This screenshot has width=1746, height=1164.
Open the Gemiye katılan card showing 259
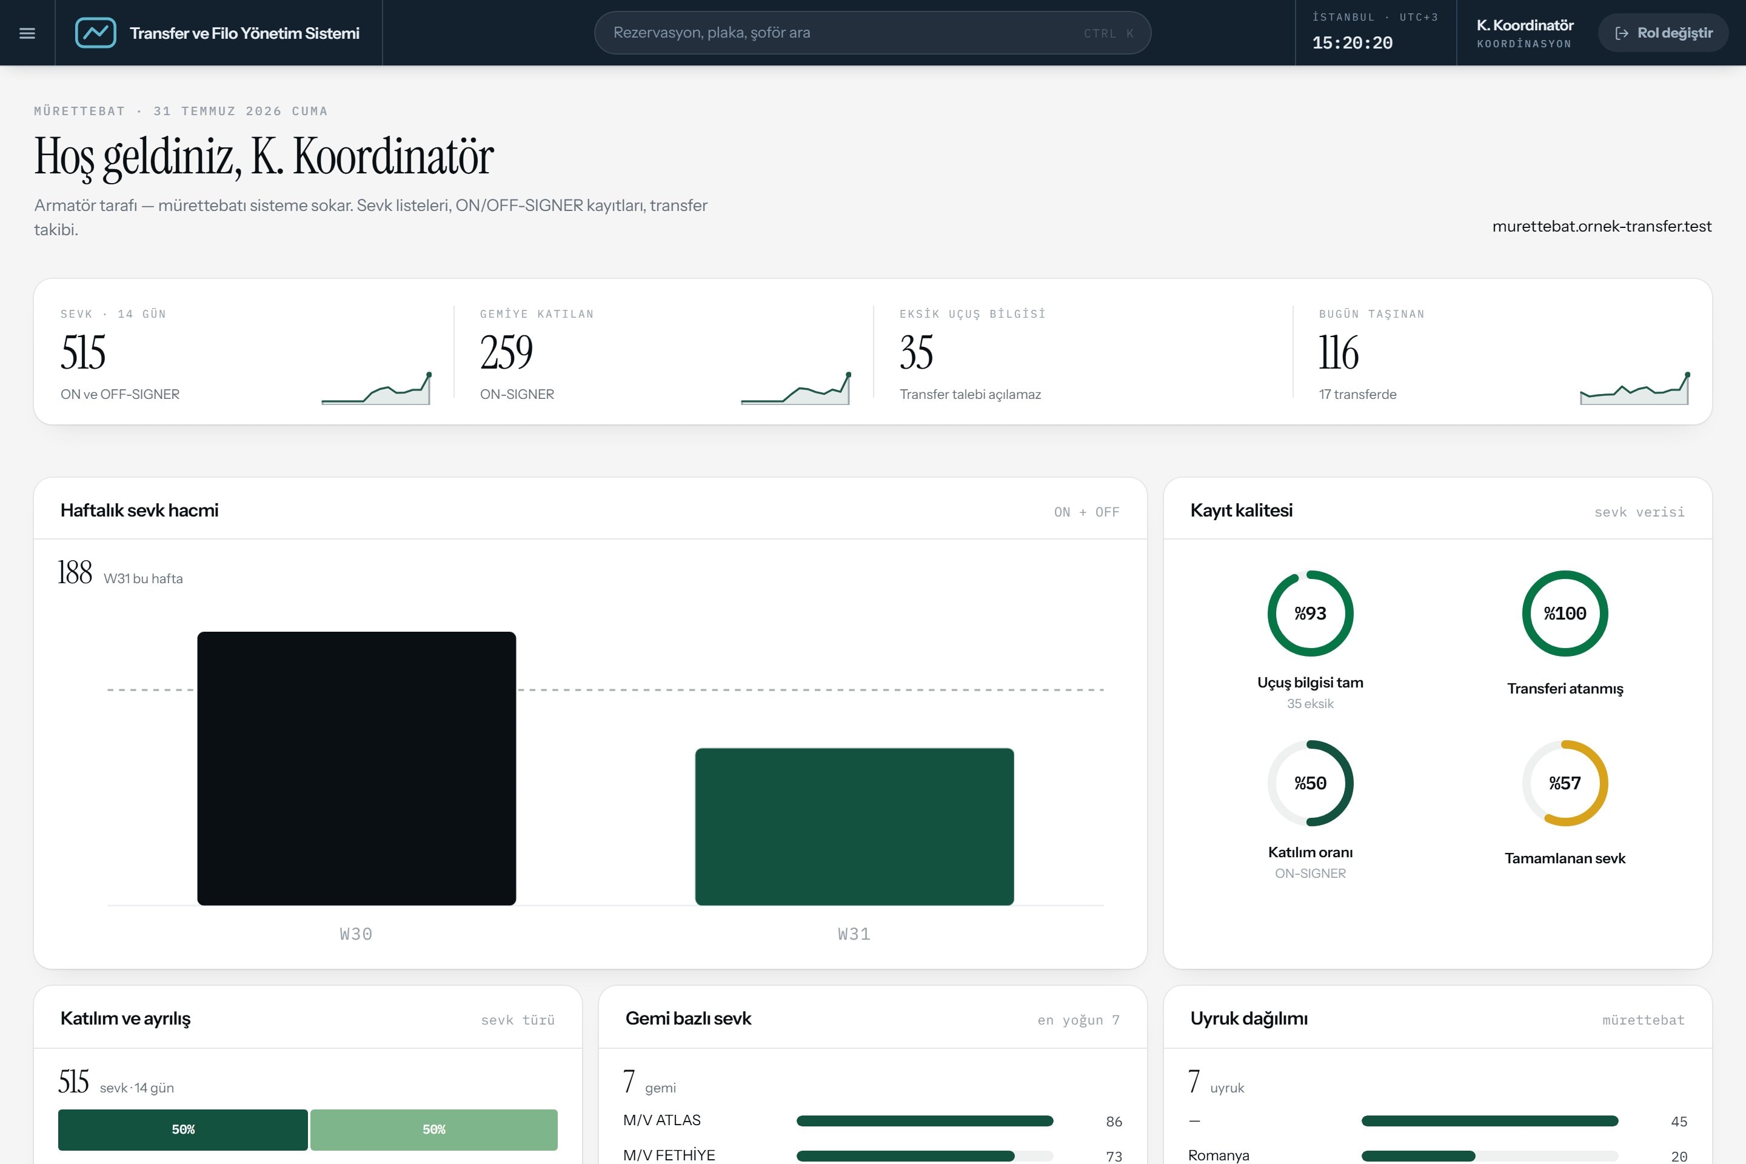(x=664, y=353)
